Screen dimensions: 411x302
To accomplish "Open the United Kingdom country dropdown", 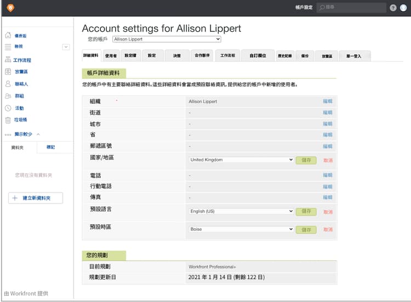I will (x=241, y=159).
